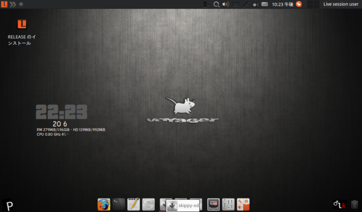The width and height of the screenshot is (362, 212).
Task: Open the orange weather indicator
Action: click(x=299, y=4)
